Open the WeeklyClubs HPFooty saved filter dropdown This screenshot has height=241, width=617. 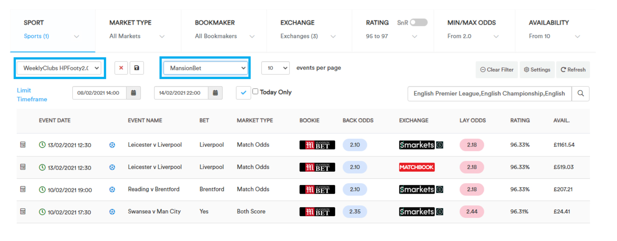(60, 68)
